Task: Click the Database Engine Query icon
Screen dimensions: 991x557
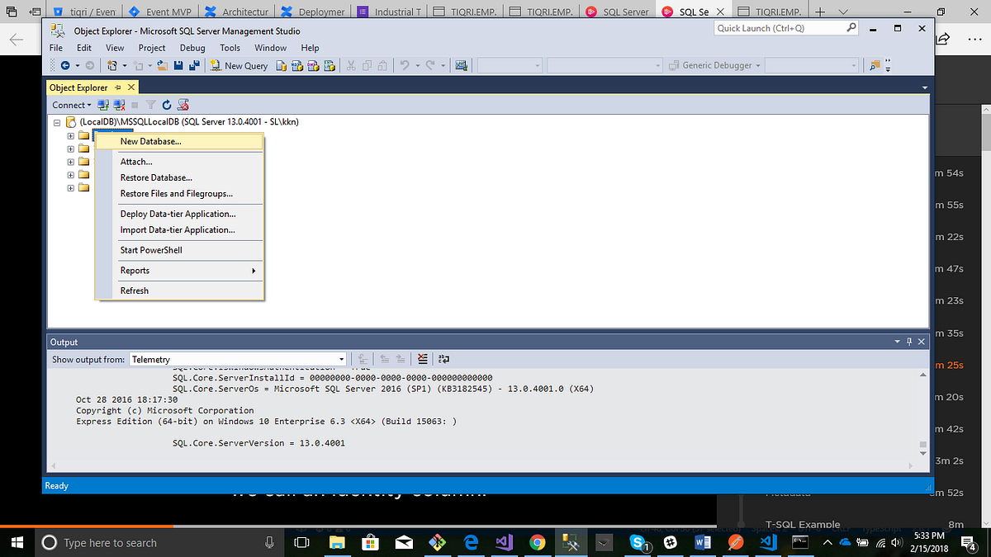Action: coord(281,65)
